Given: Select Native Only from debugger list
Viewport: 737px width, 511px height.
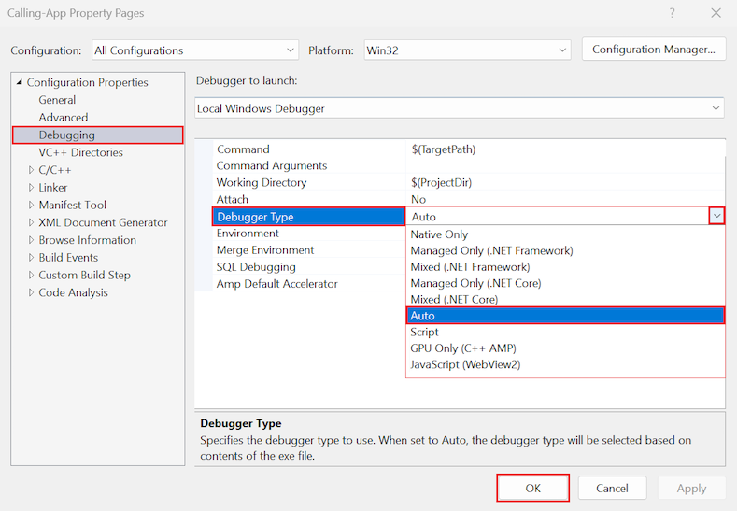Looking at the screenshot, I should click(x=439, y=234).
